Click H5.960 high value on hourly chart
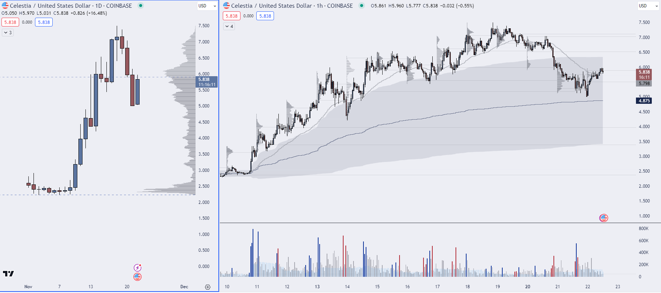661x293 pixels. pos(396,6)
